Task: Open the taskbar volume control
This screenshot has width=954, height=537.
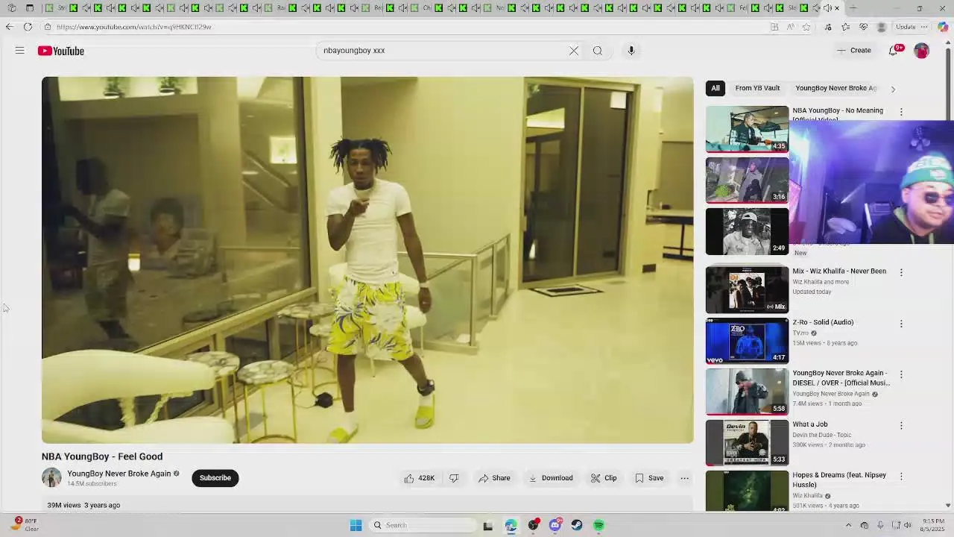Action: 908,525
